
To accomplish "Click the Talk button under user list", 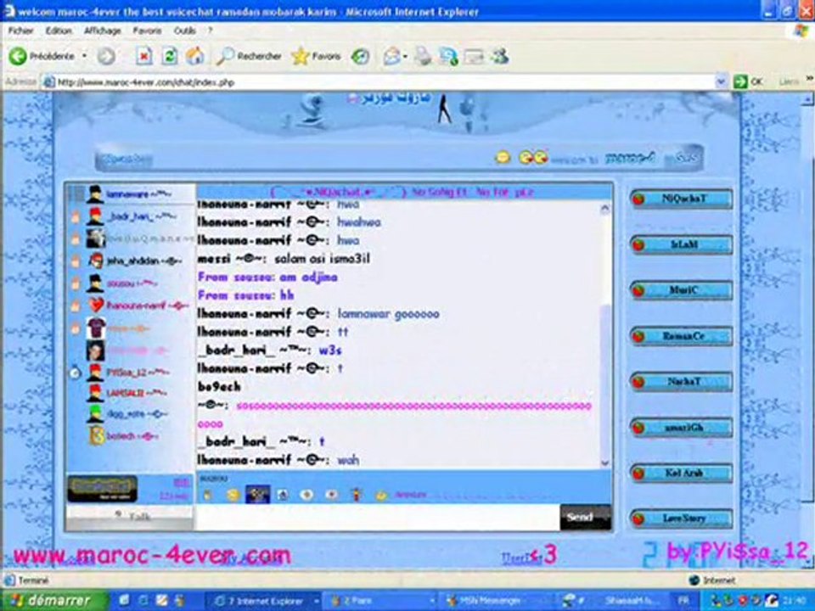I will click(x=130, y=517).
